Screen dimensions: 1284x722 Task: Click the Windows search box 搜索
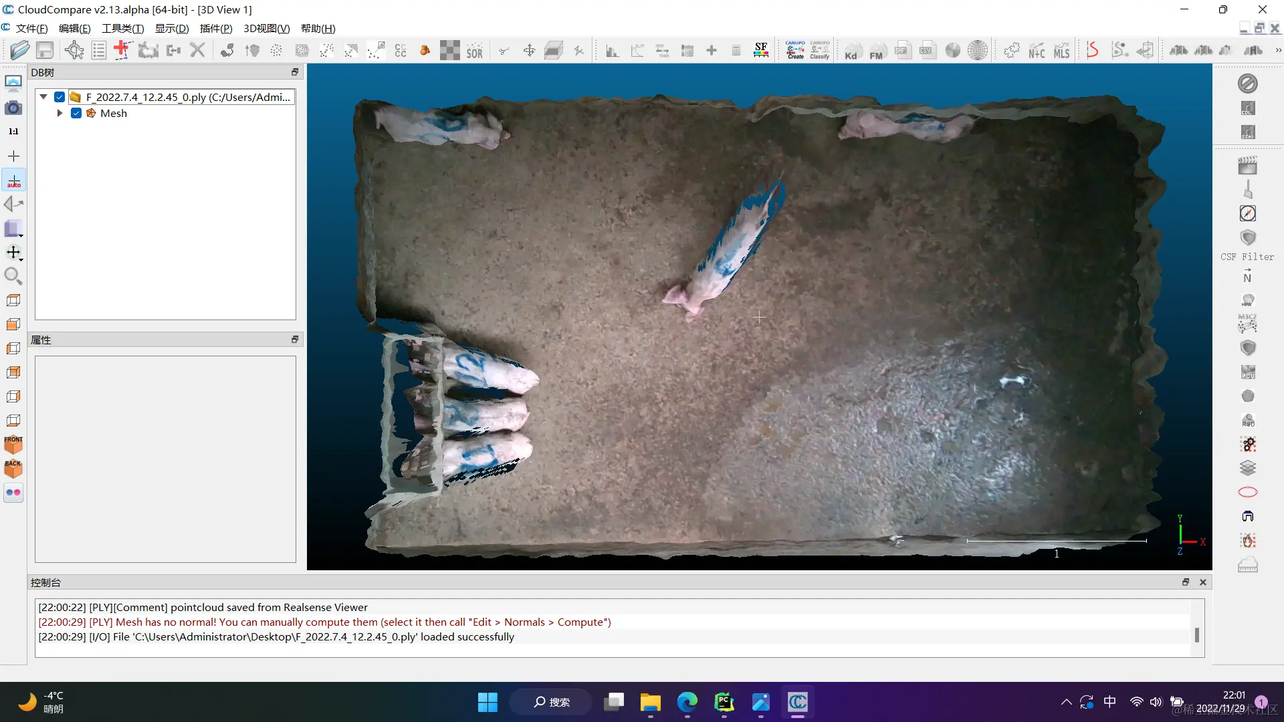point(551,702)
